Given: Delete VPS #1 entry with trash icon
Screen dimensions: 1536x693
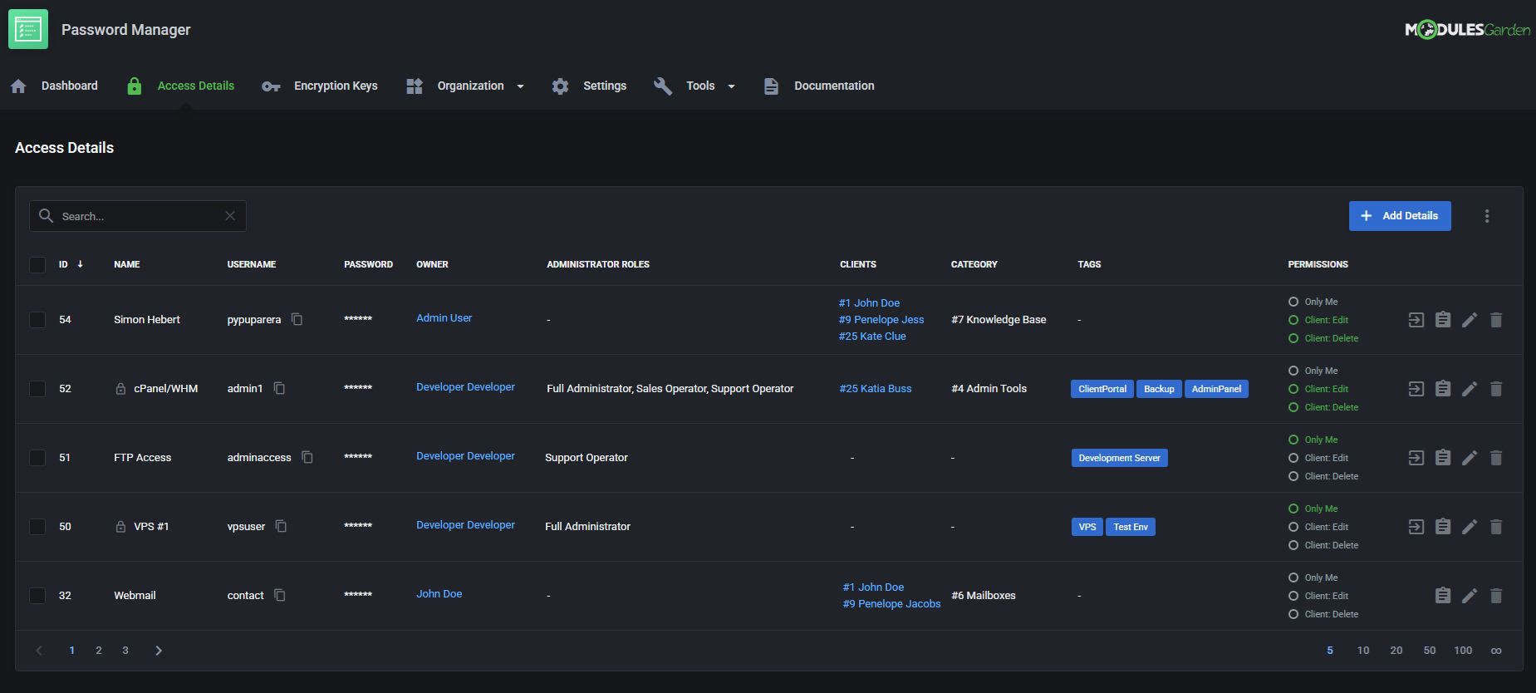Looking at the screenshot, I should tap(1496, 527).
